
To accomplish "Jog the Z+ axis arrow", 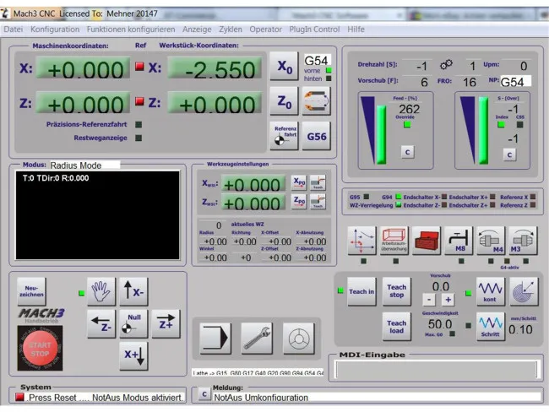I will click(x=166, y=324).
